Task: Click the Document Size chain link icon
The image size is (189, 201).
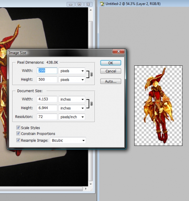Action: pos(91,104)
